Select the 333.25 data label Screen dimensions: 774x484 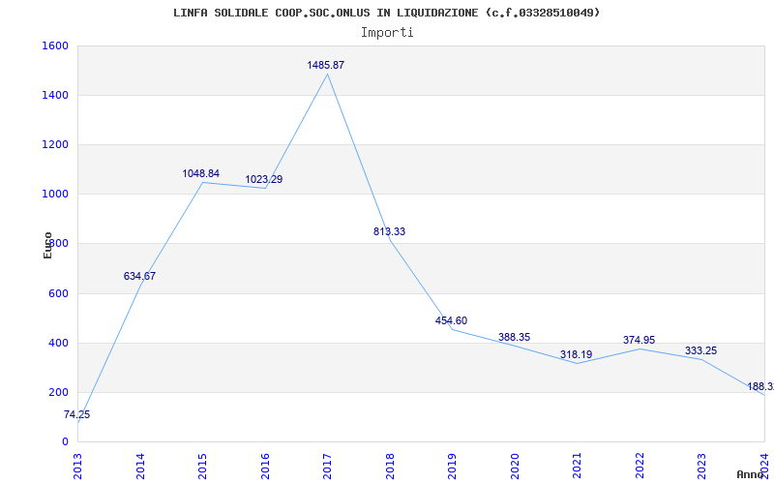[x=700, y=351]
